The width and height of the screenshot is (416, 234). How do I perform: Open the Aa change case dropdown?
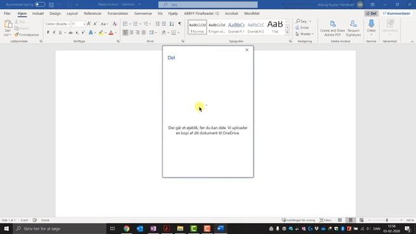tap(104, 24)
